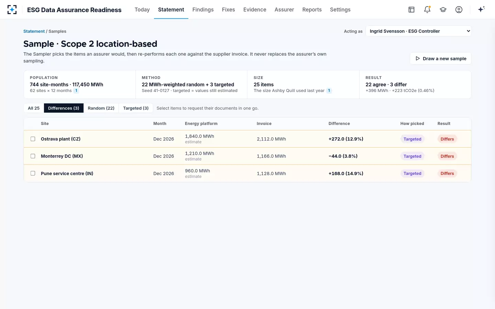Click the +168.0 (14.9%) difference value
The height and width of the screenshot is (309, 495).
click(x=346, y=173)
